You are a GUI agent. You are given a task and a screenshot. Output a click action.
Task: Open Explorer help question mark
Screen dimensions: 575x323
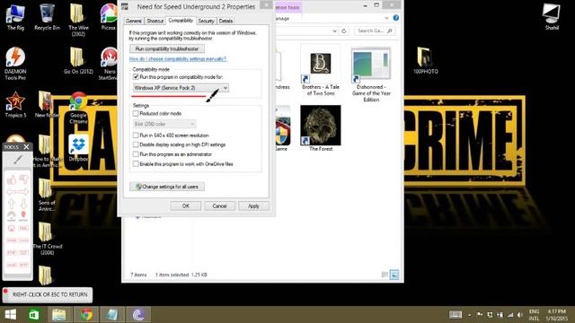point(396,18)
